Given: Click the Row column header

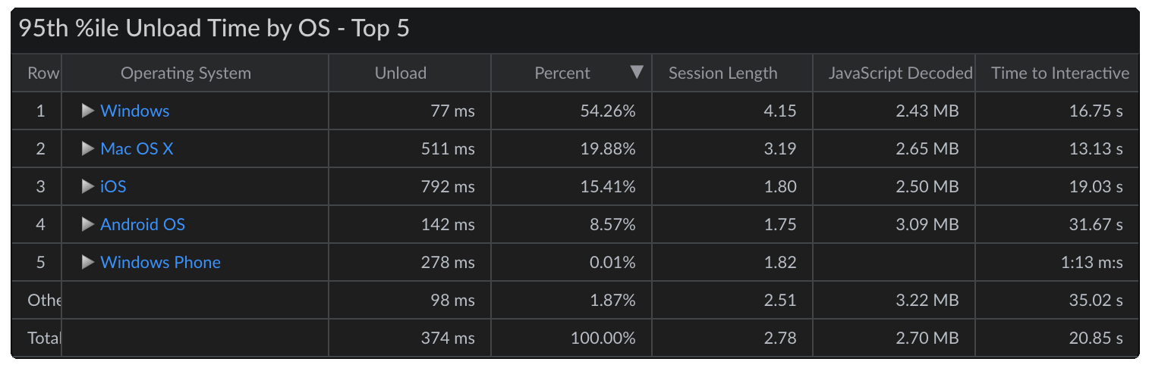Looking at the screenshot, I should [43, 73].
